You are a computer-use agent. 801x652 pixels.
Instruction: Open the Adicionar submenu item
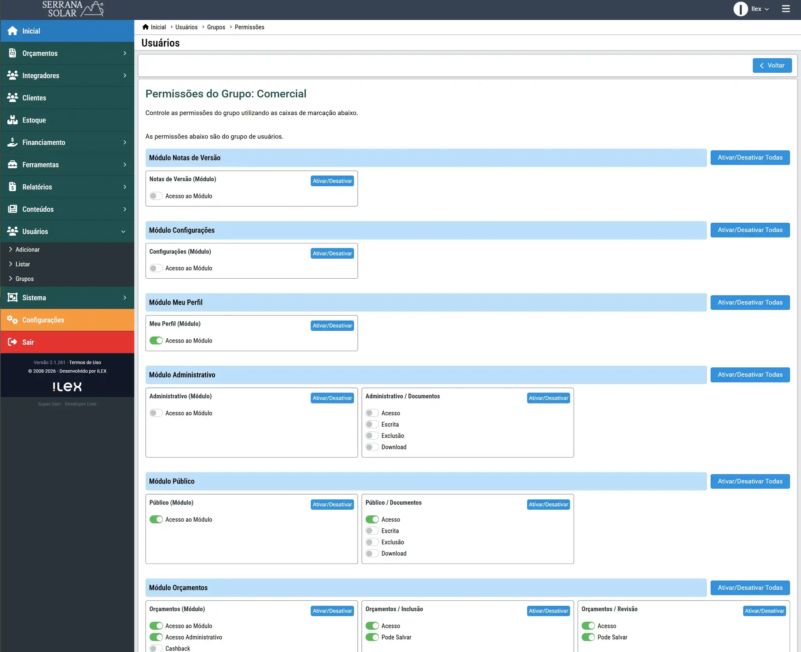tap(27, 250)
